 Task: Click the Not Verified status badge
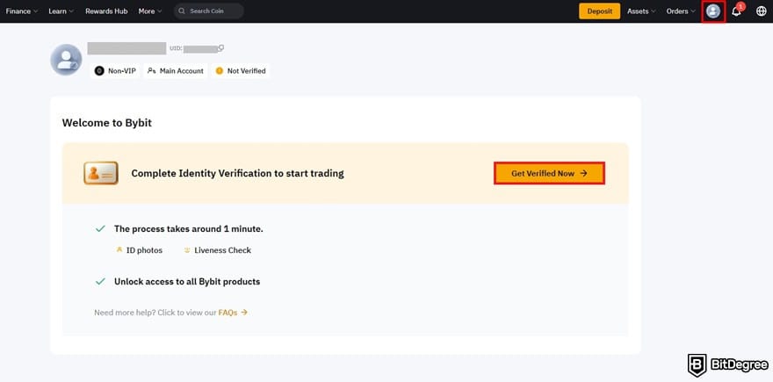click(241, 71)
